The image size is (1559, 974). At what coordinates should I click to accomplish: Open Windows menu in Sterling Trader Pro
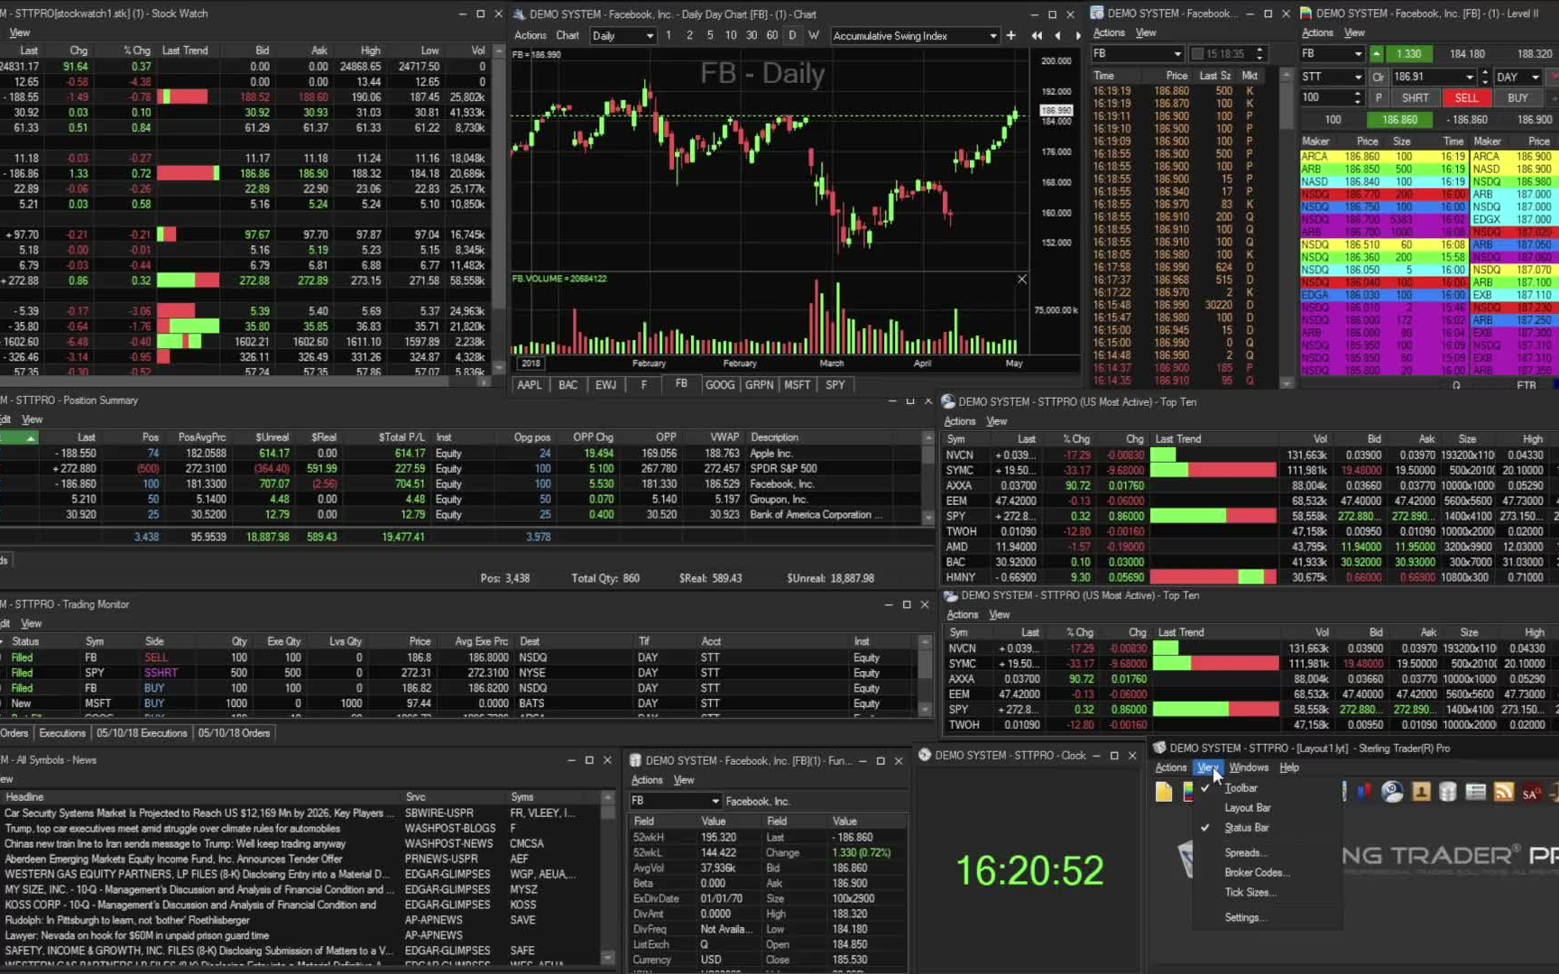pos(1249,767)
